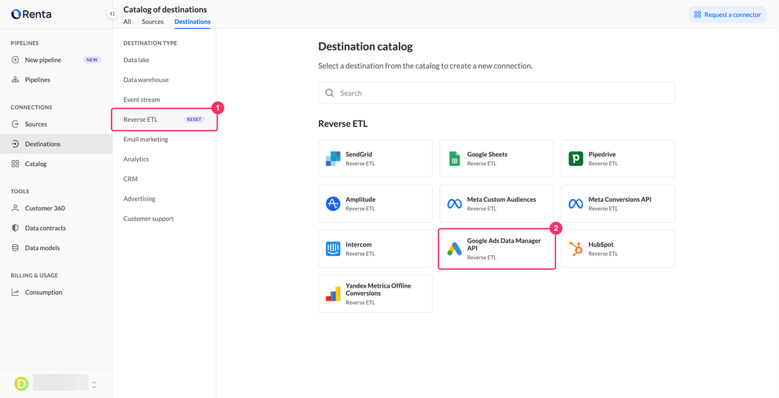Open Pipelines in sidebar
Screen dimensions: 779x398
pos(56,80)
